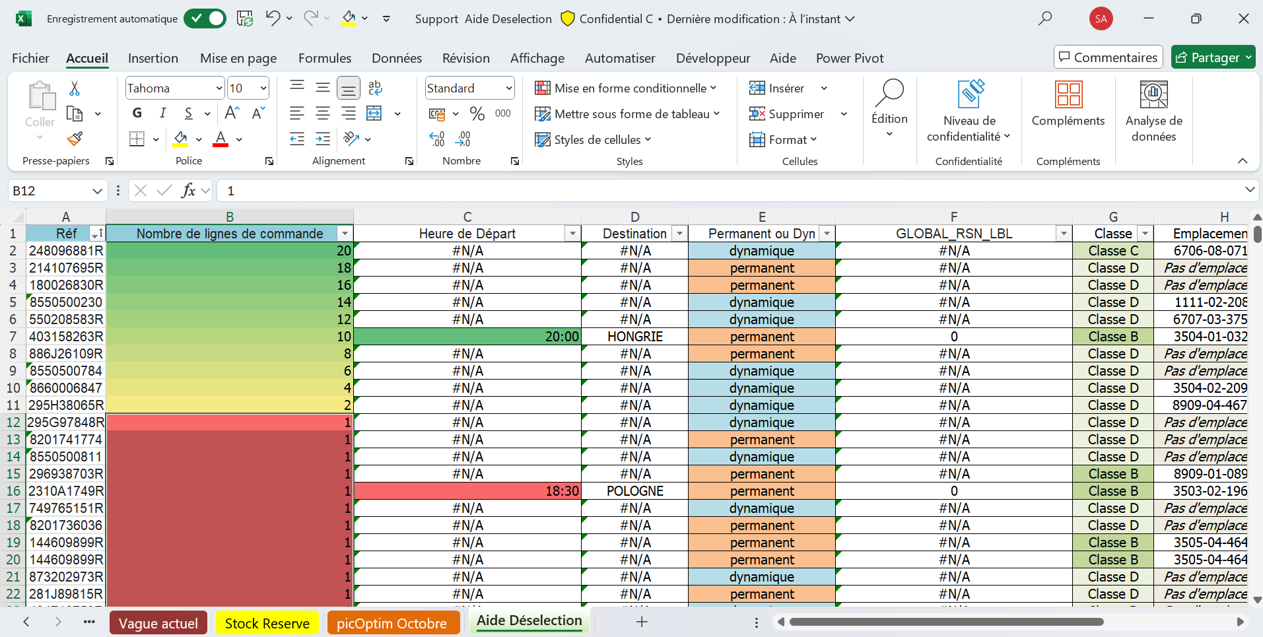The height and width of the screenshot is (637, 1263).
Task: Click the increase font size icon
Action: pyautogui.click(x=232, y=114)
